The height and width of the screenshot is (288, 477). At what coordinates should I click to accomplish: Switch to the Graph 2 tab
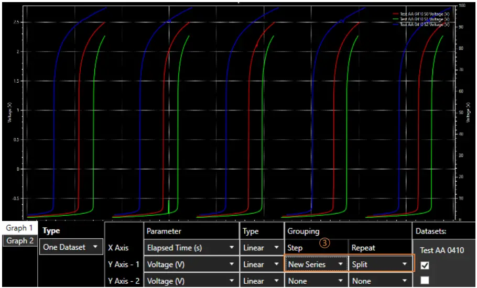click(x=20, y=241)
